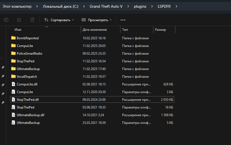The image size is (231, 145).
Task: Select the PoliceSmartRadio folder
Action: coord(29,53)
